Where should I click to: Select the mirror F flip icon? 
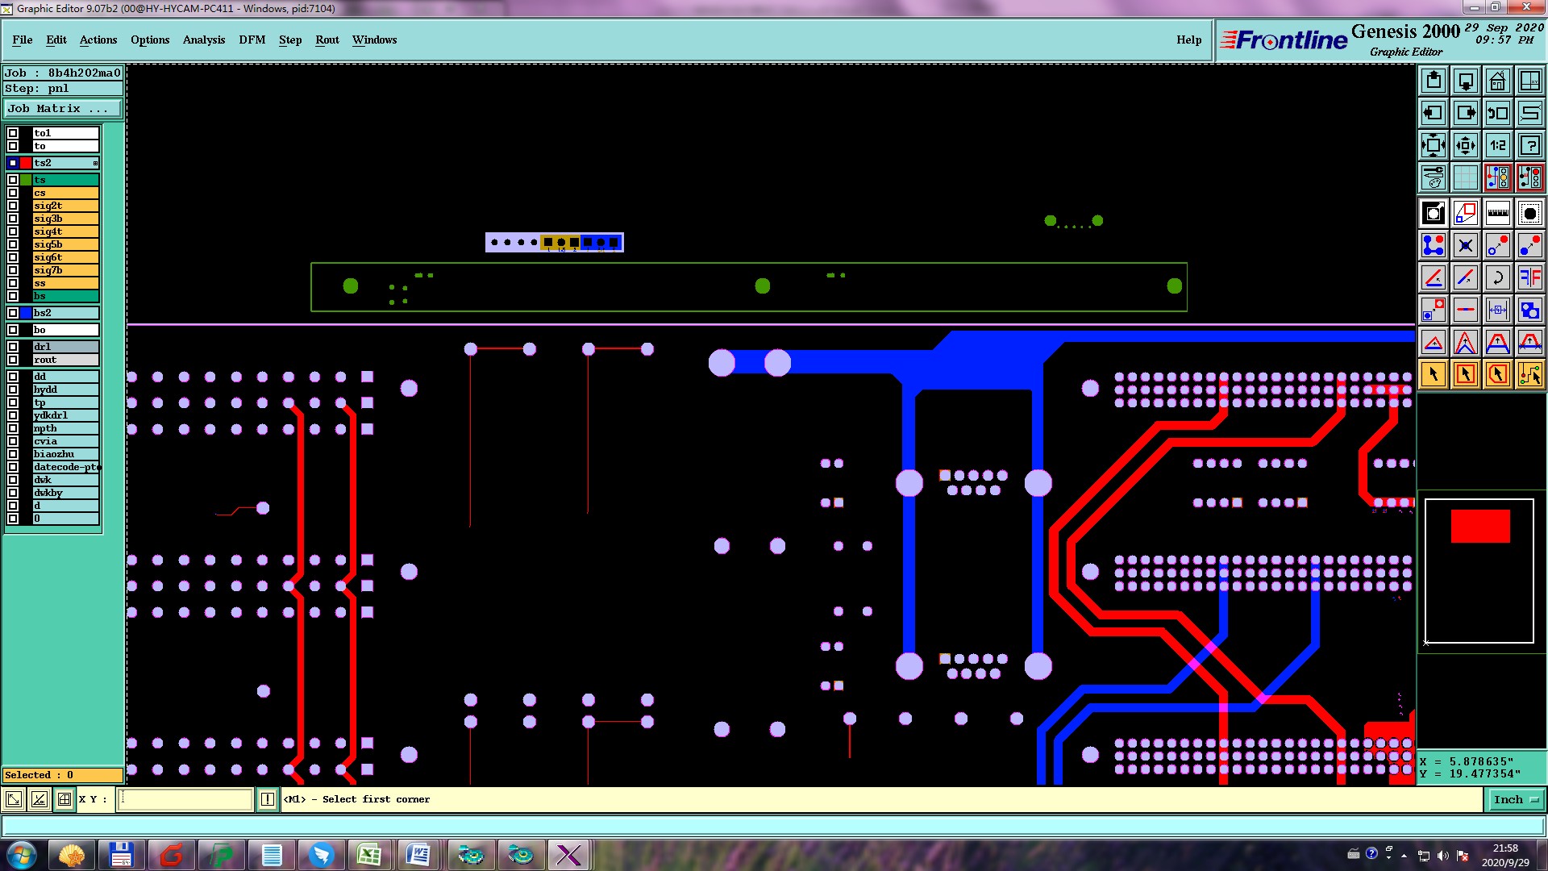[1529, 277]
